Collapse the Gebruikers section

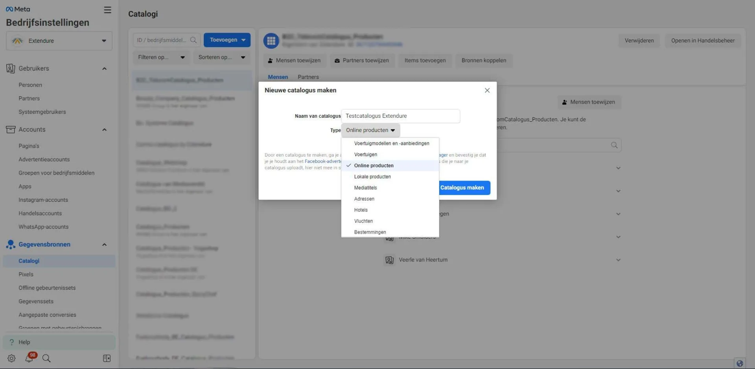coord(104,69)
